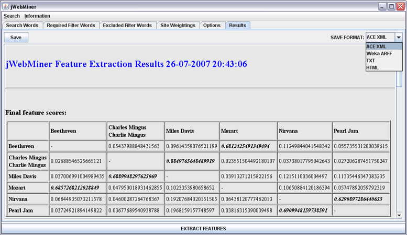Click the Feature Extraction Results heading
The height and width of the screenshot is (235, 407).
126,64
